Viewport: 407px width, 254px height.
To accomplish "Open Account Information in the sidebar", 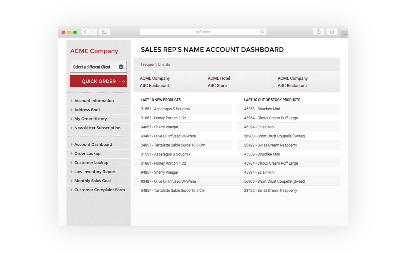I will tap(94, 101).
